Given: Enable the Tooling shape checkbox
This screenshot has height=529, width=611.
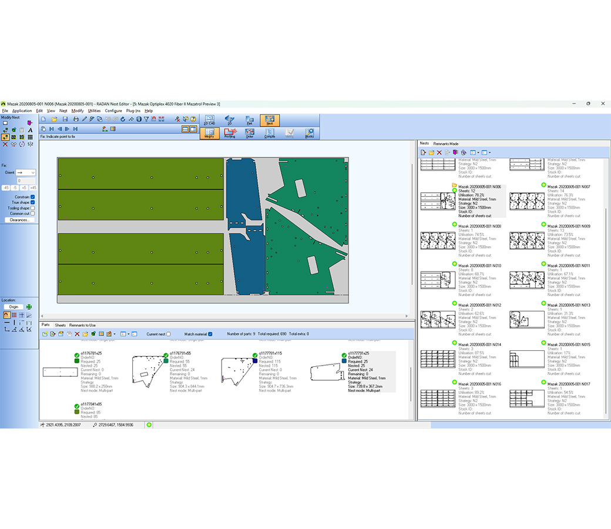Looking at the screenshot, I should tap(32, 207).
